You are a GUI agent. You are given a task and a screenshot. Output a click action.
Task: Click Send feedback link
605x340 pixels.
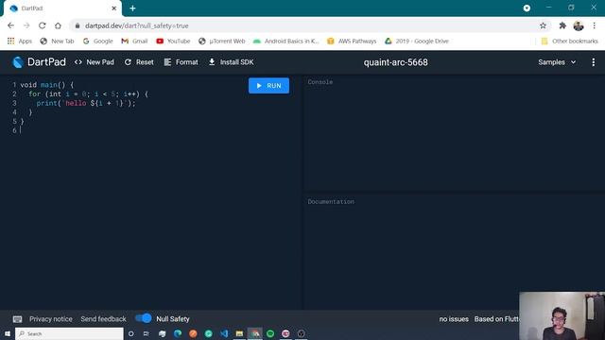(103, 319)
